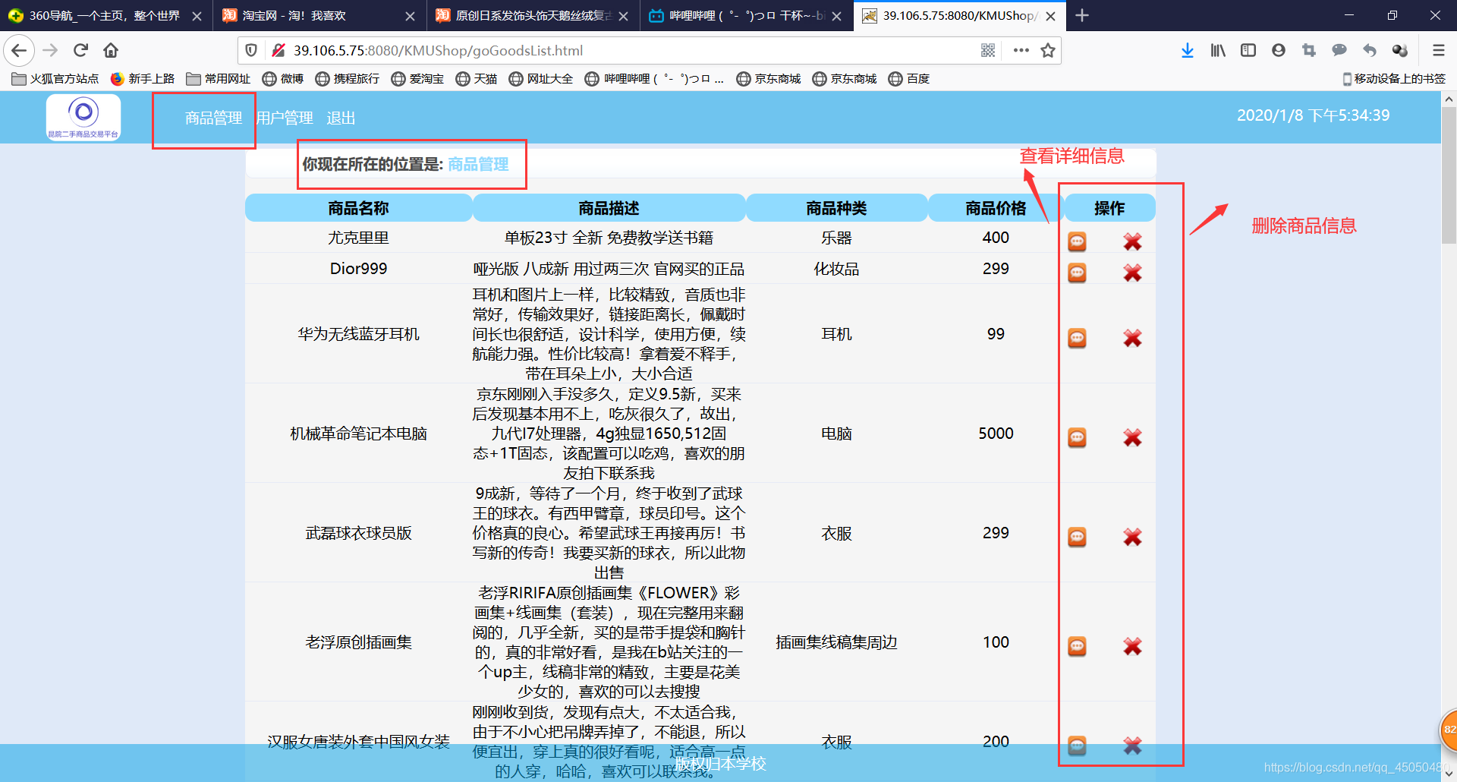This screenshot has width=1457, height=782.
Task: Open 爱淘宝 bookmark
Action: [x=417, y=78]
